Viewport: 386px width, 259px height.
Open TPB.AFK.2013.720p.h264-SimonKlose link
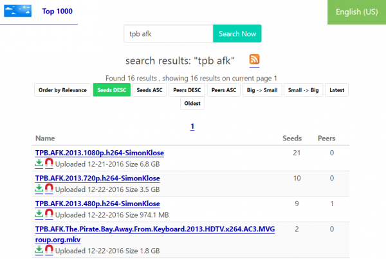pos(98,178)
